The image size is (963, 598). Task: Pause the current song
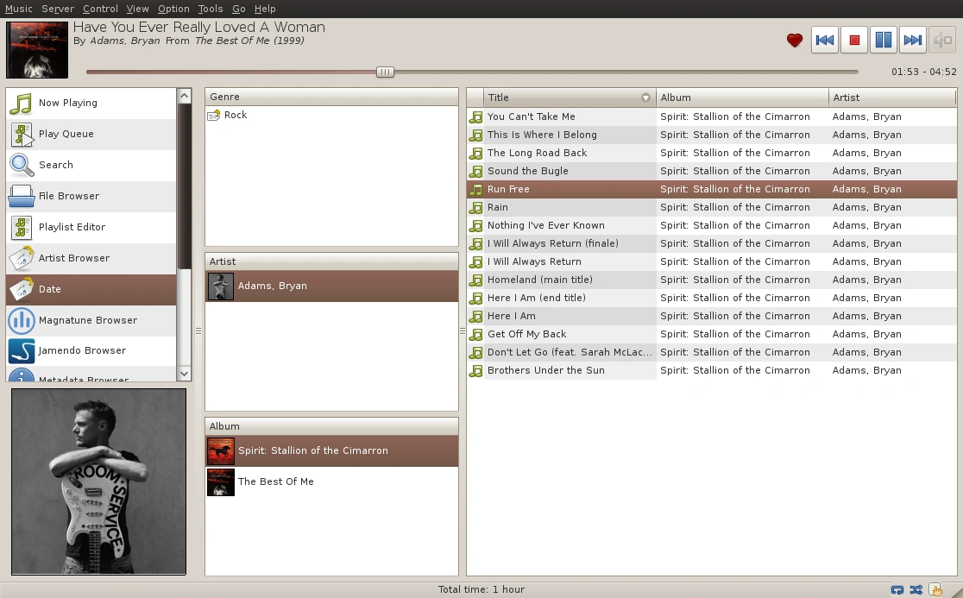pyautogui.click(x=883, y=41)
